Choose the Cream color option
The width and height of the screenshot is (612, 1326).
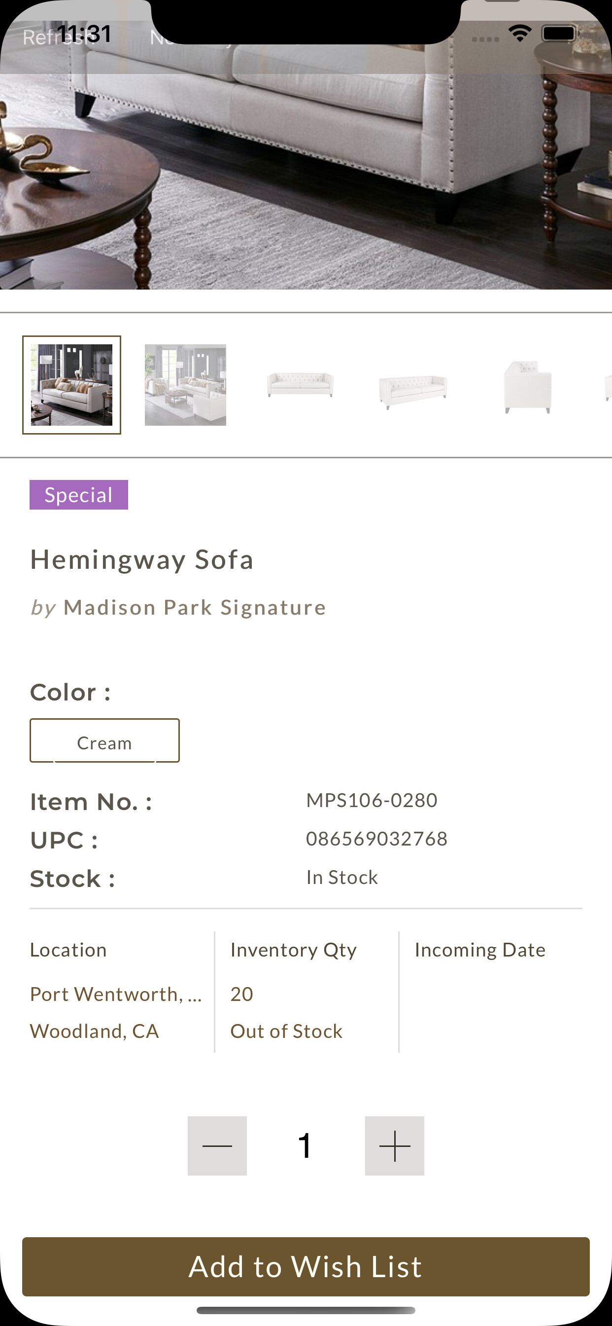pyautogui.click(x=104, y=740)
